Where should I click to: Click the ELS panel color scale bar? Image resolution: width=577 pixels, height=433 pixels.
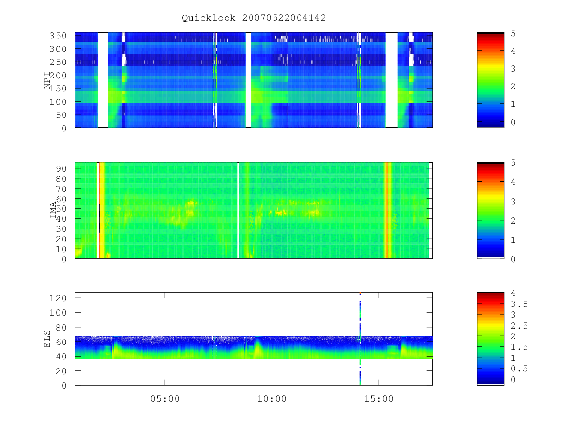(x=490, y=339)
